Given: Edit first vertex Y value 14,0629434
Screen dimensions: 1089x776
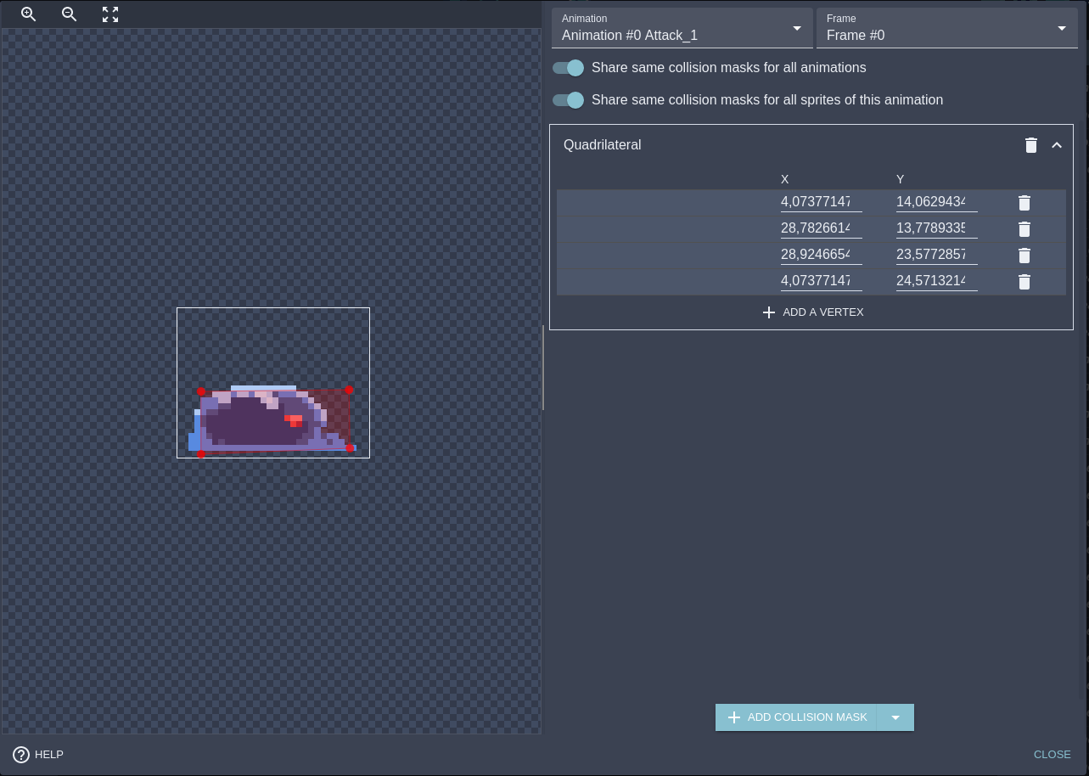Looking at the screenshot, I should tap(937, 202).
